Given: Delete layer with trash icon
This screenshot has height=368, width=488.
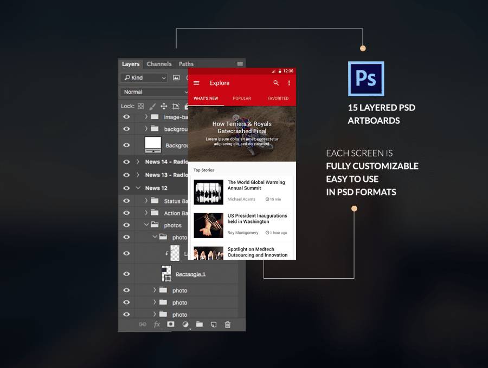Looking at the screenshot, I should [x=228, y=324].
